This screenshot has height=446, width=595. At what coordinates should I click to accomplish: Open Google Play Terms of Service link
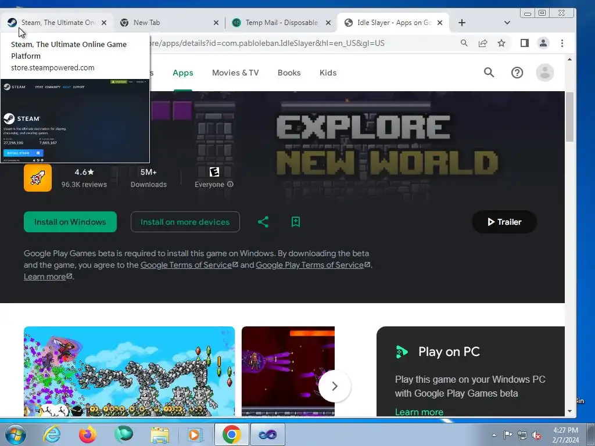[x=313, y=265]
